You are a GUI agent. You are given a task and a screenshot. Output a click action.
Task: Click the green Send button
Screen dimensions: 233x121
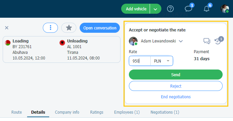(x=176, y=75)
